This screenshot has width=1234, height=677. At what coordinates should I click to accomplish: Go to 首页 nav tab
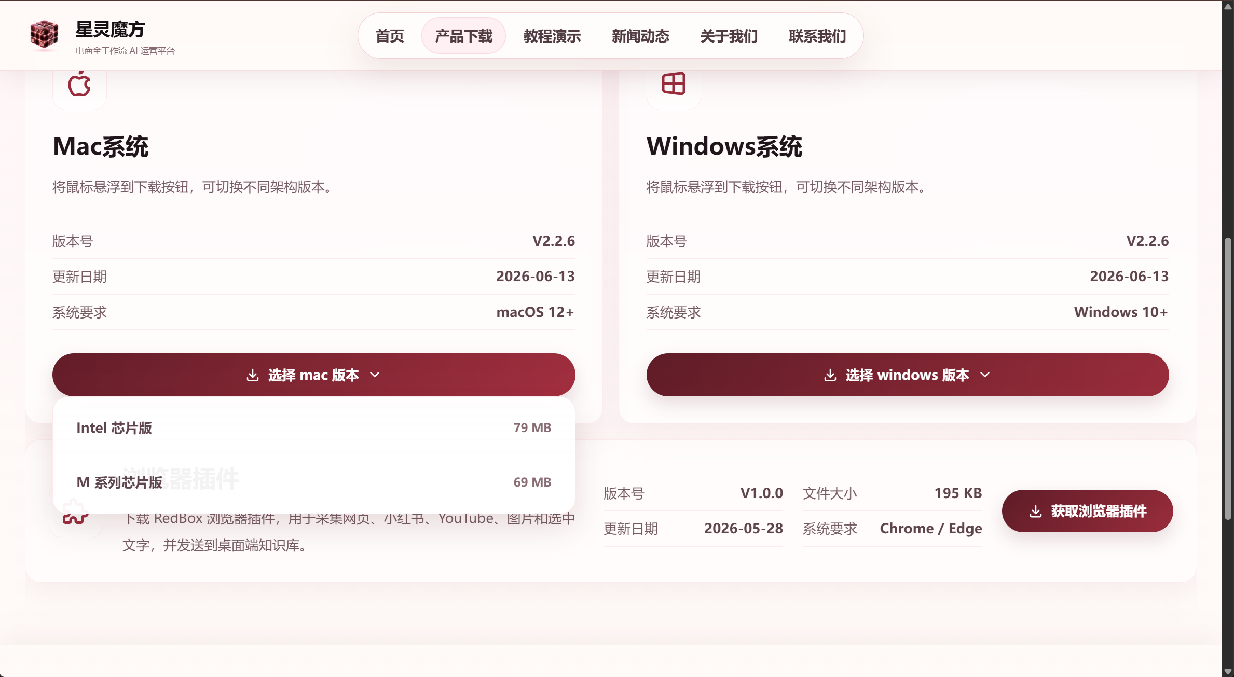(390, 36)
